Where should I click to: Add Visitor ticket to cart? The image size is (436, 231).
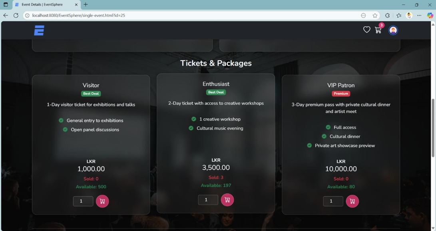(x=102, y=201)
